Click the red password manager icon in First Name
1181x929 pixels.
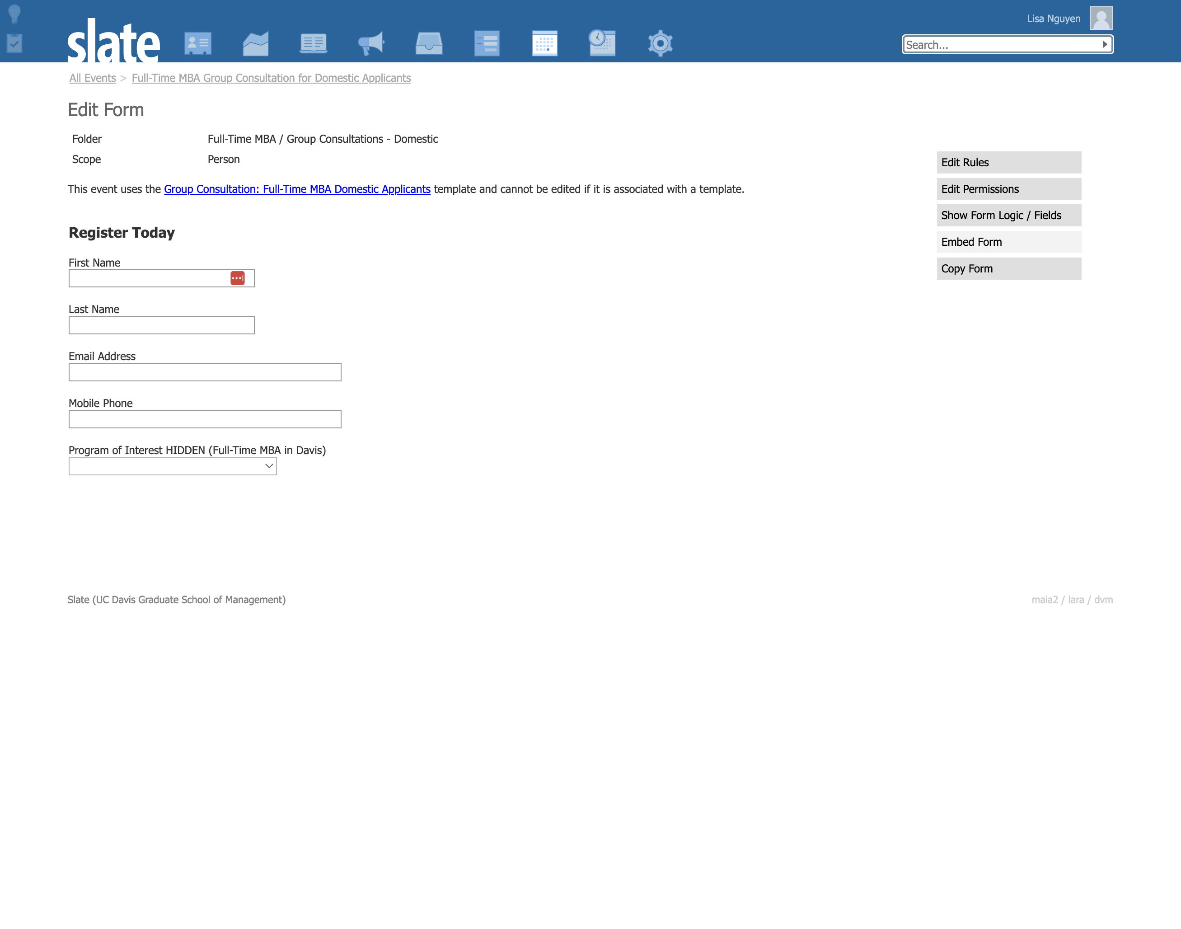(x=238, y=278)
